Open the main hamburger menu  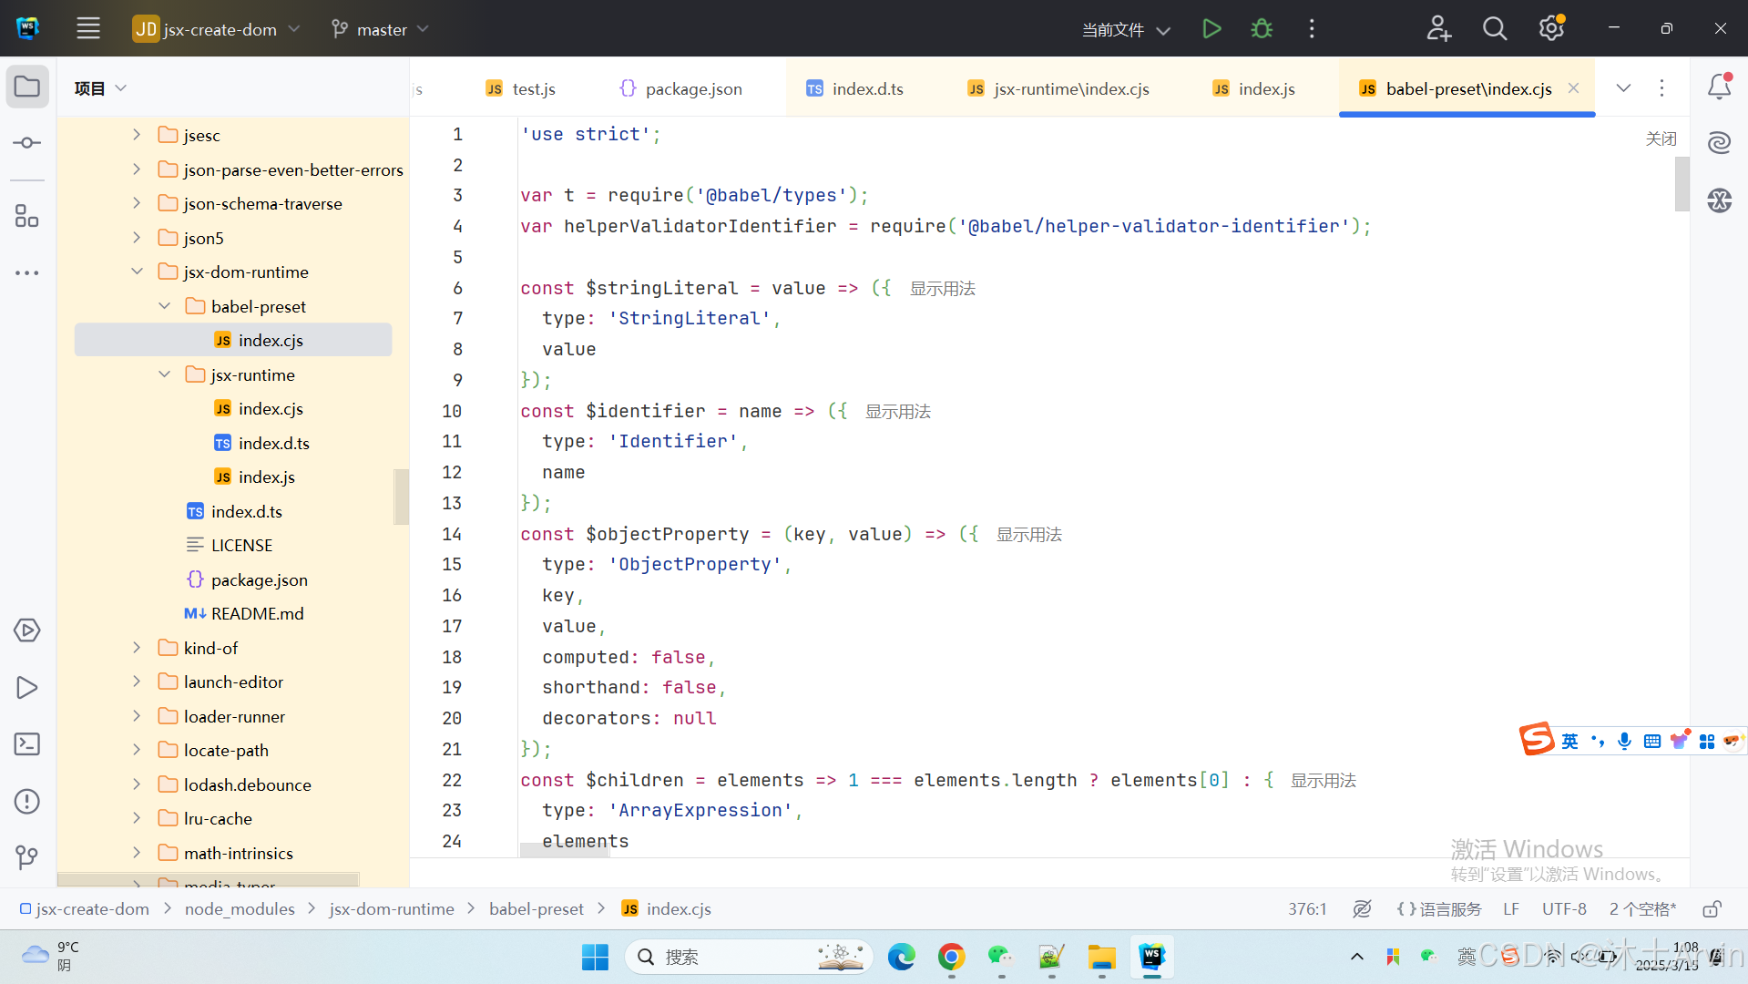point(87,28)
